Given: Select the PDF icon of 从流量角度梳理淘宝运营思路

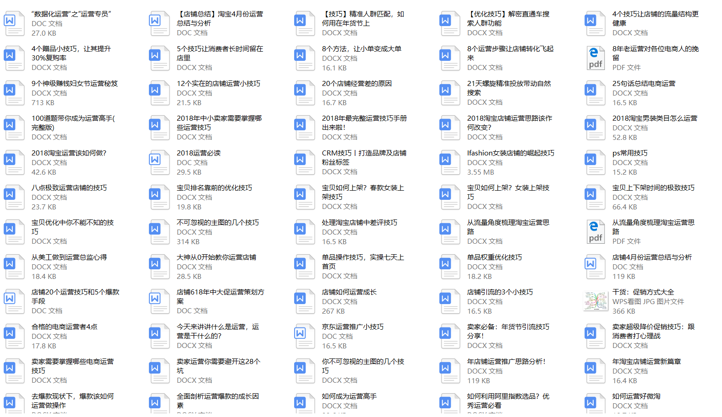Looking at the screenshot, I should pyautogui.click(x=595, y=232).
